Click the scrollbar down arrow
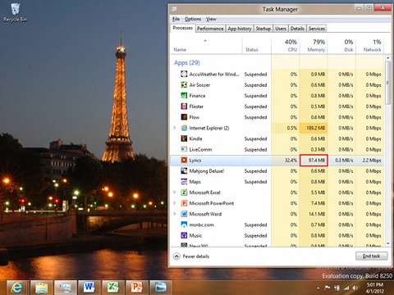394x295 pixels. (x=387, y=243)
